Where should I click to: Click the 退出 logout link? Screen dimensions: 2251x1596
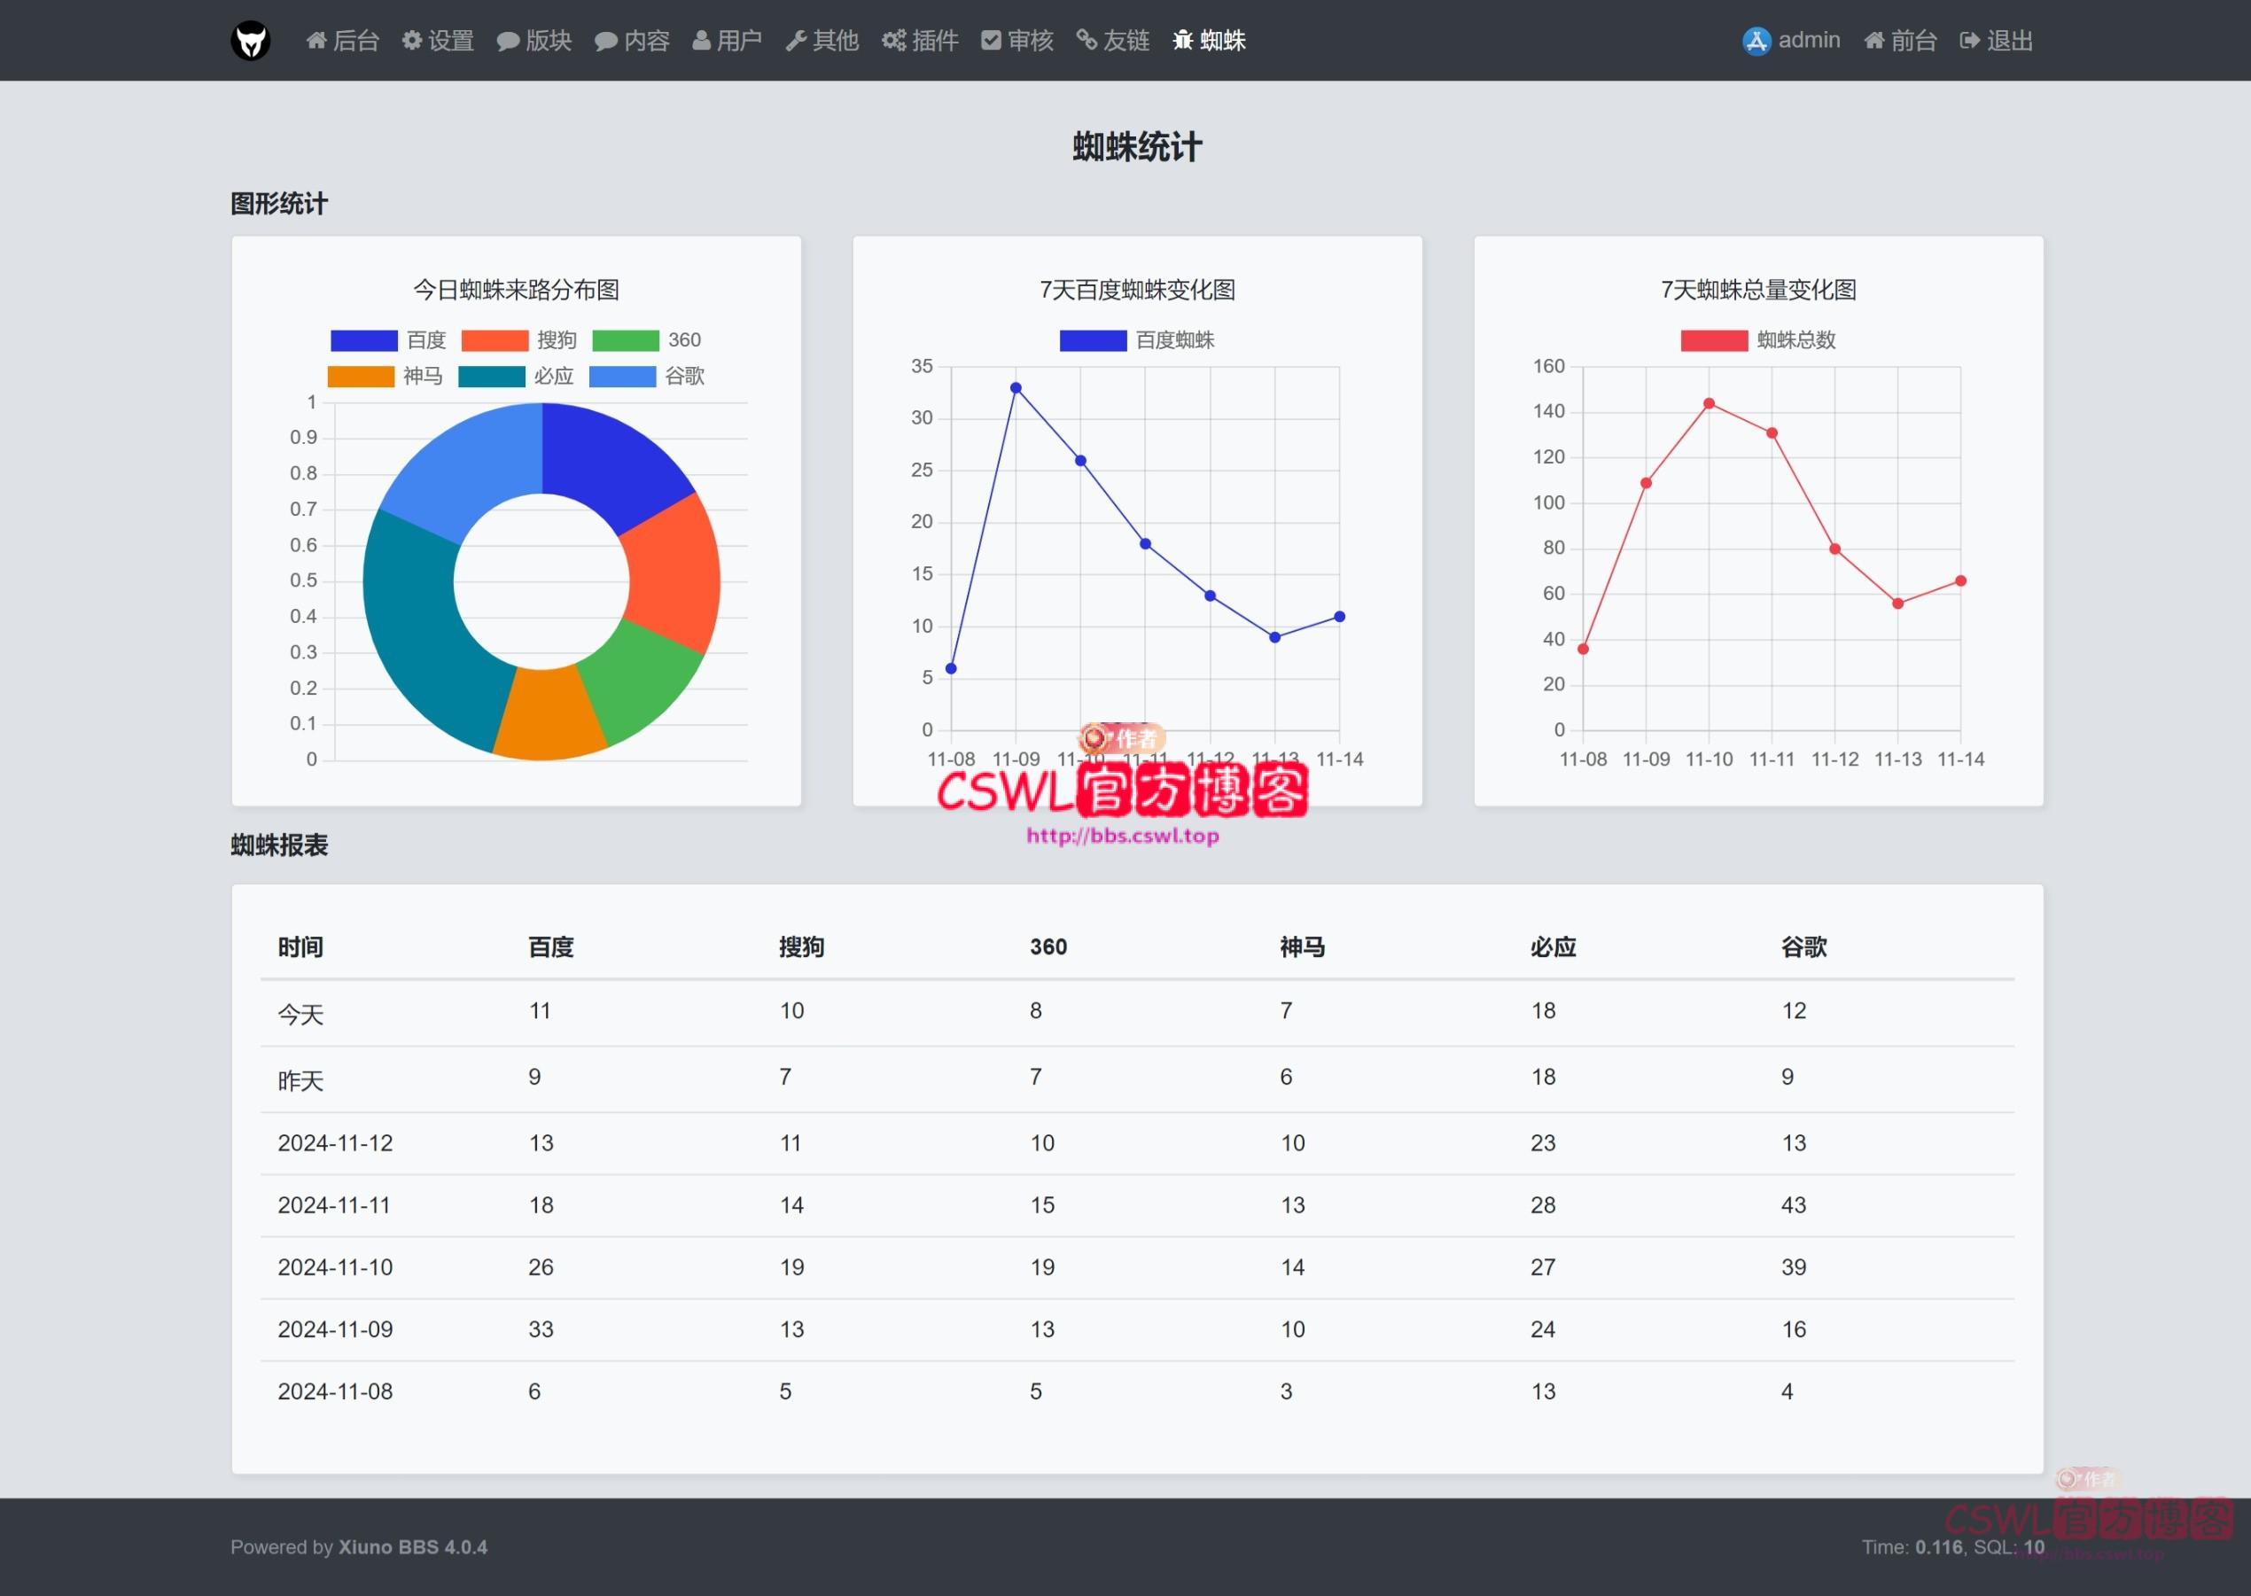point(1996,40)
